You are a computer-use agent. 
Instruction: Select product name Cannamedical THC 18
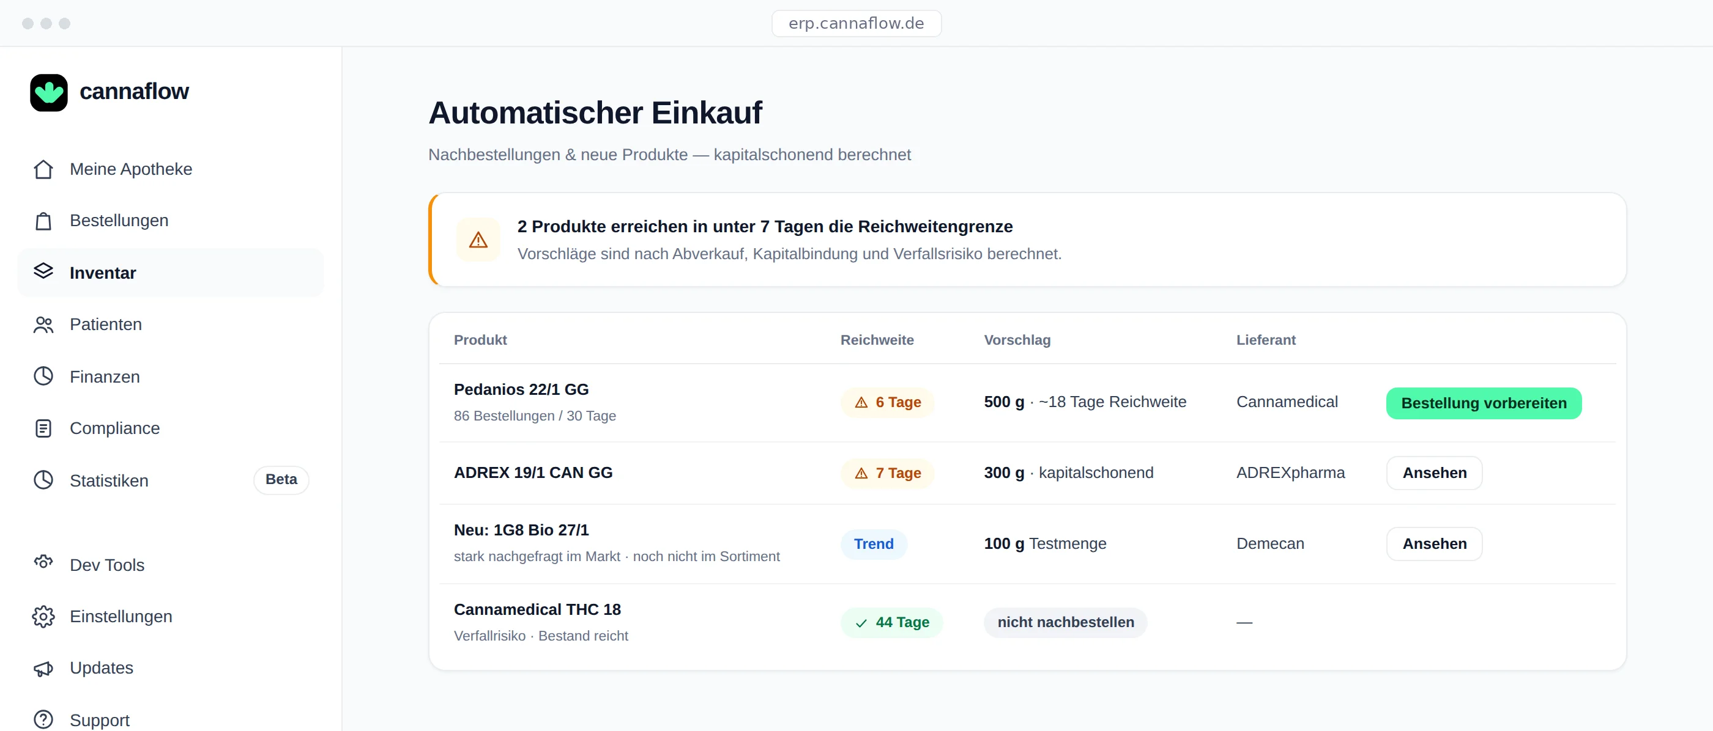point(537,609)
